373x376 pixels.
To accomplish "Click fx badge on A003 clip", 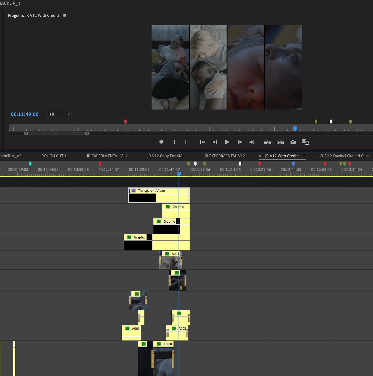I will click(x=174, y=329).
